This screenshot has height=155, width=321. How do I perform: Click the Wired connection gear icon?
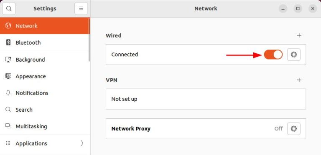tap(294, 55)
